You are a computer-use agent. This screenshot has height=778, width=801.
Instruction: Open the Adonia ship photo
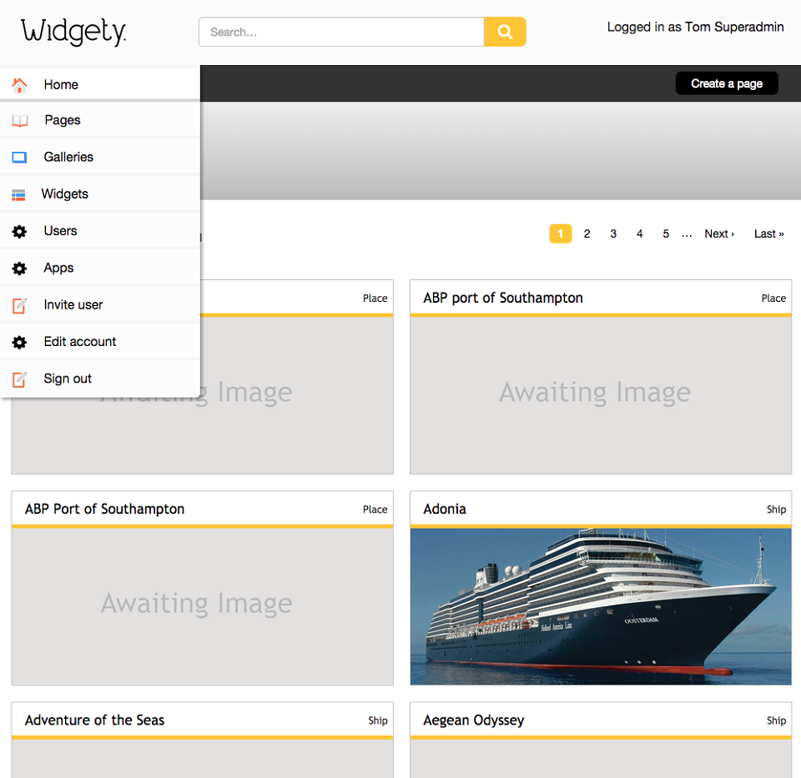pyautogui.click(x=601, y=606)
